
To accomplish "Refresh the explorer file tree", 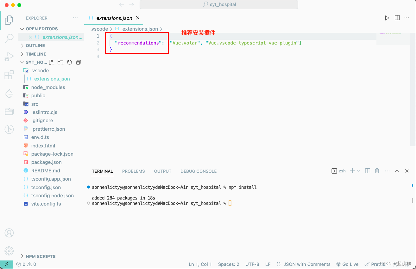I will 70,62.
